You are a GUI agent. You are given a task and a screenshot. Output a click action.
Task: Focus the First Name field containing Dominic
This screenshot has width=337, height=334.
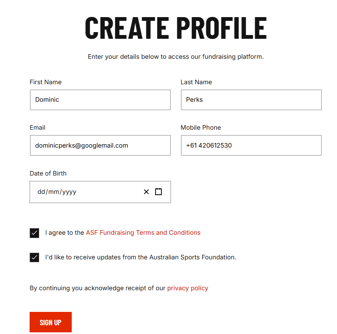100,100
